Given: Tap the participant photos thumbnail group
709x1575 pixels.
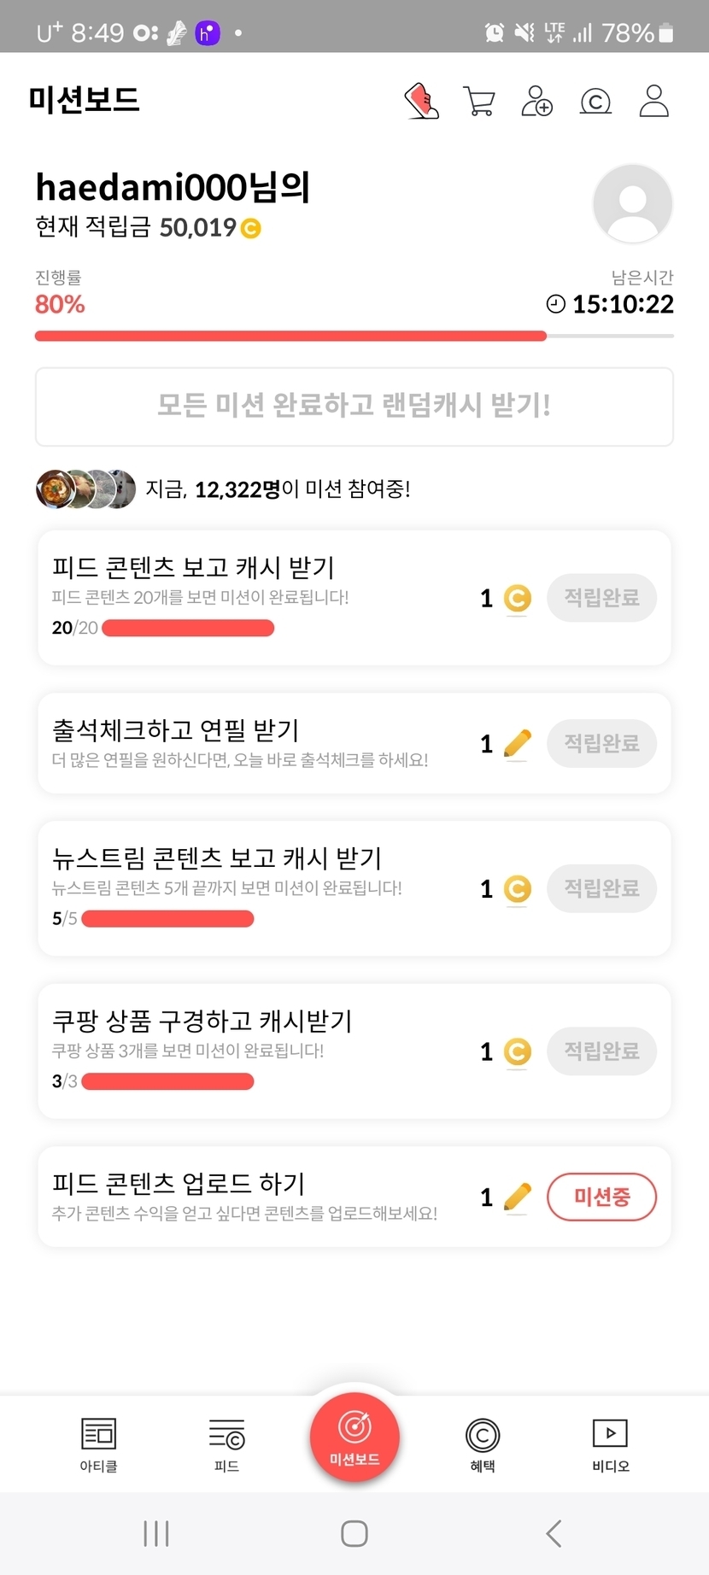Looking at the screenshot, I should pos(85,489).
